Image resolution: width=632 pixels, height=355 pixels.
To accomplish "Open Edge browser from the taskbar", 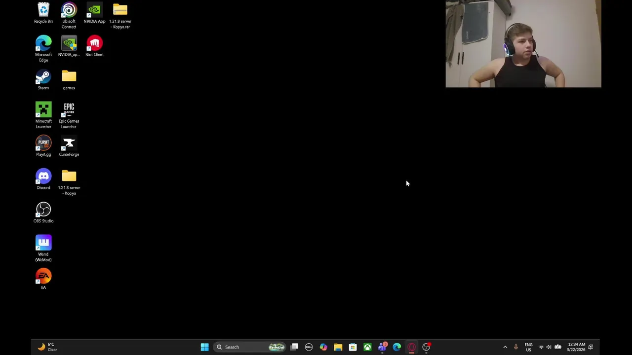I will click(x=397, y=347).
